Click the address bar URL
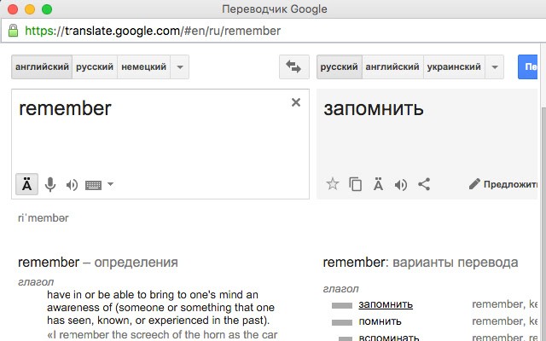Viewport: 546px width, 341px height. pos(171,31)
